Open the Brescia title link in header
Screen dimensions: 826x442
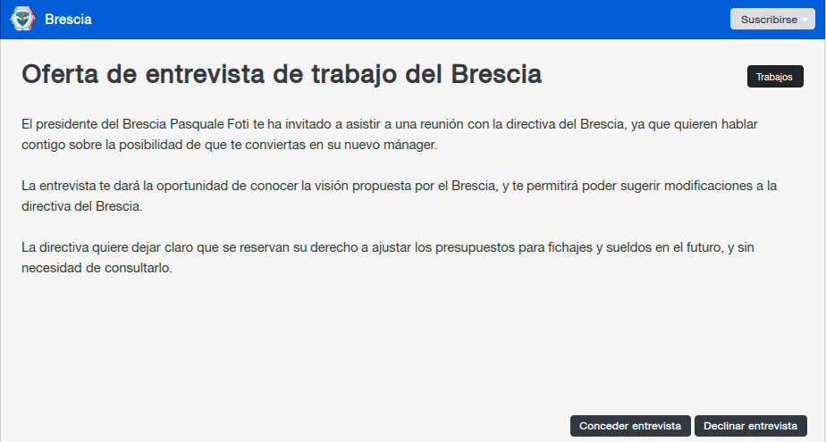click(68, 20)
